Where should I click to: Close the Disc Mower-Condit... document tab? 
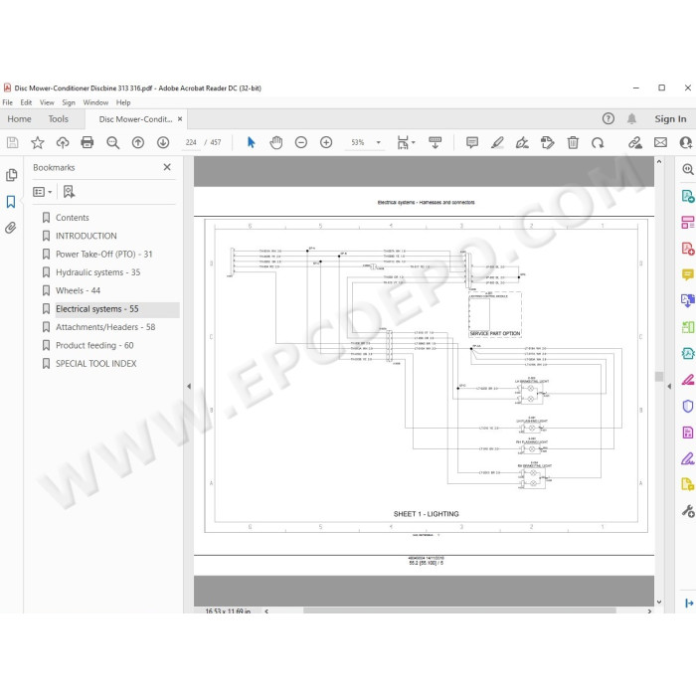click(180, 119)
